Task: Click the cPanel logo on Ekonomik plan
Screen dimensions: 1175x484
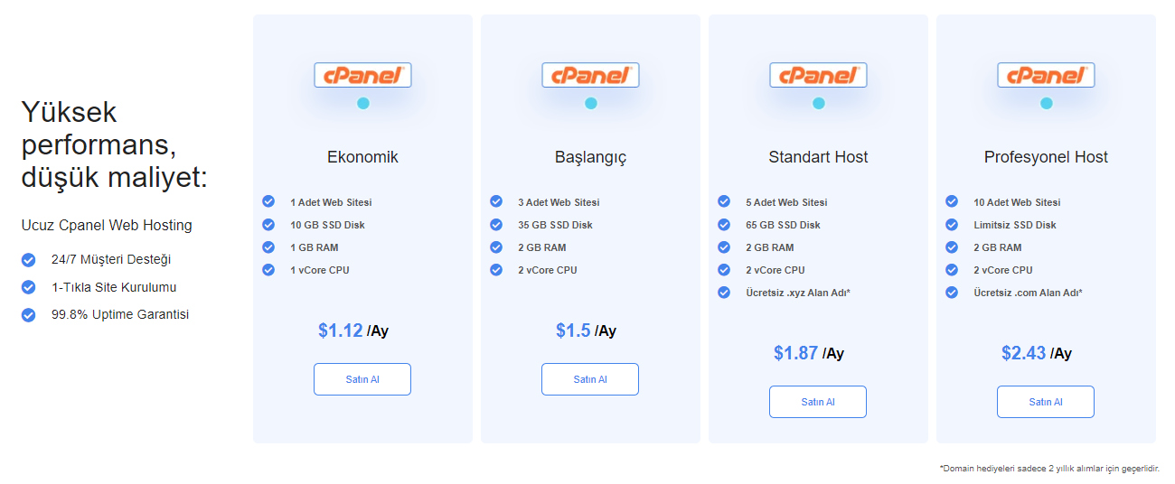Action: (362, 75)
